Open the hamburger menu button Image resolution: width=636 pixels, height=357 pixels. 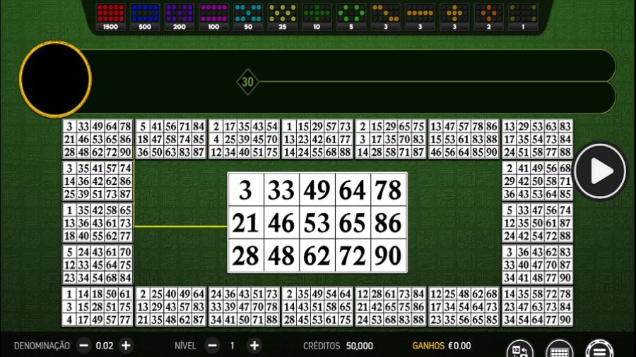pyautogui.click(x=599, y=349)
